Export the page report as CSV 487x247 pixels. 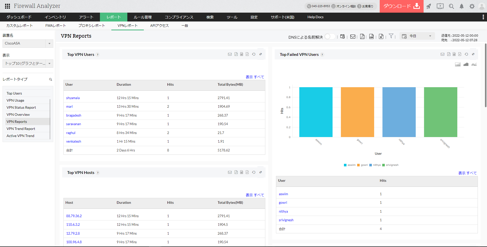coord(371,37)
